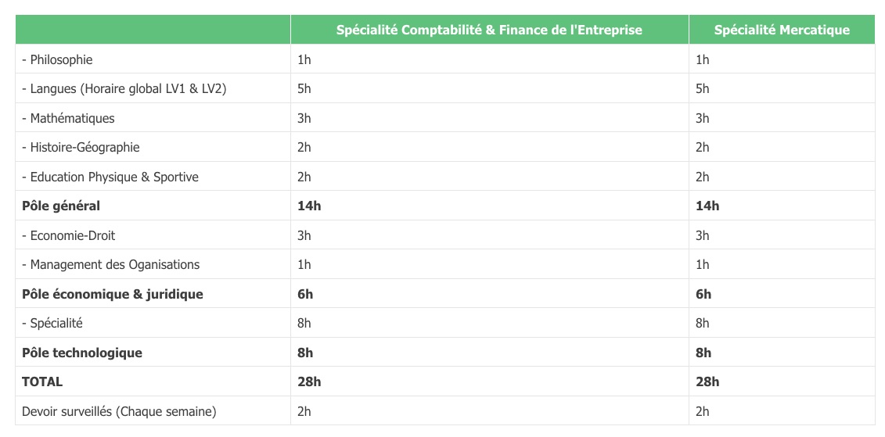Click 5h Langues value in the Mercatique column
This screenshot has width=885, height=437.
pos(702,89)
